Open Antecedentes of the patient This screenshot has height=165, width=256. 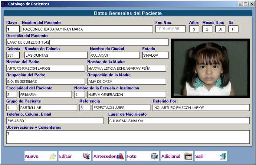click(109, 156)
